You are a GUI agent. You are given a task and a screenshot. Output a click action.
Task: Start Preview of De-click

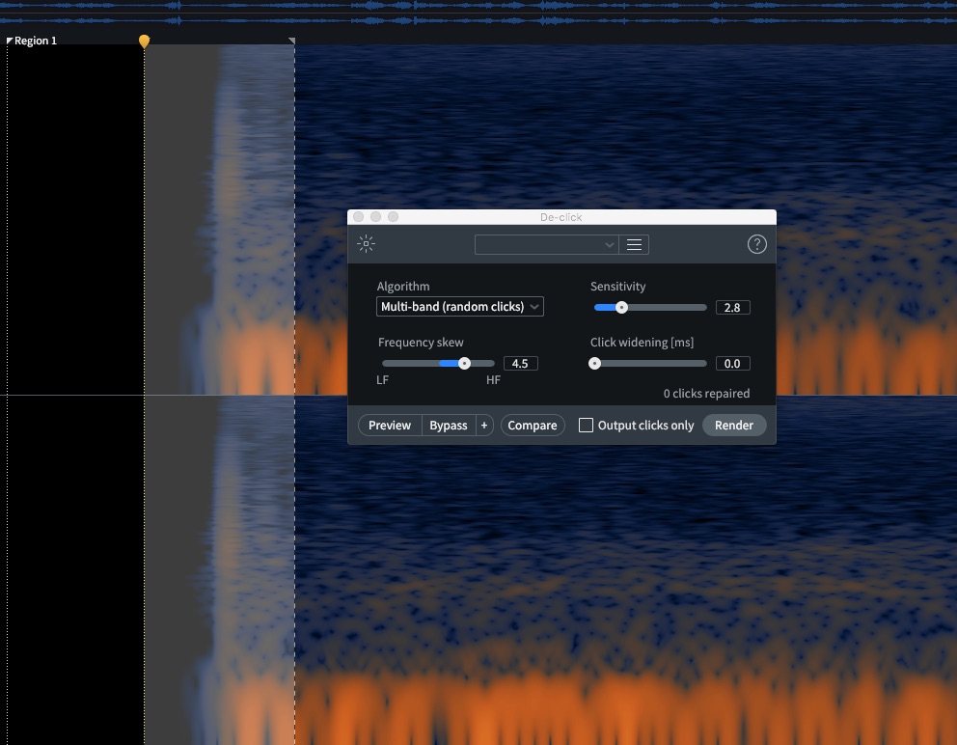click(x=390, y=425)
